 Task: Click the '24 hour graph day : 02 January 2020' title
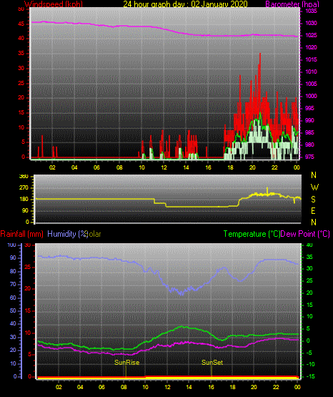[185, 4]
